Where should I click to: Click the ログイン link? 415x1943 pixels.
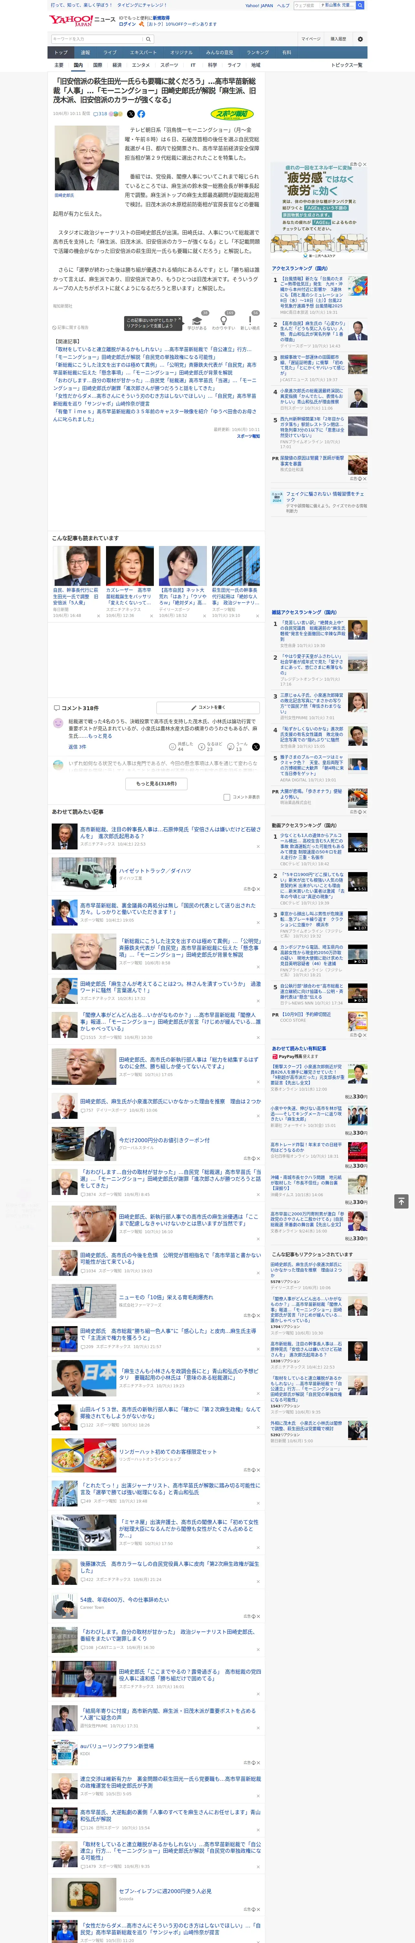[127, 24]
